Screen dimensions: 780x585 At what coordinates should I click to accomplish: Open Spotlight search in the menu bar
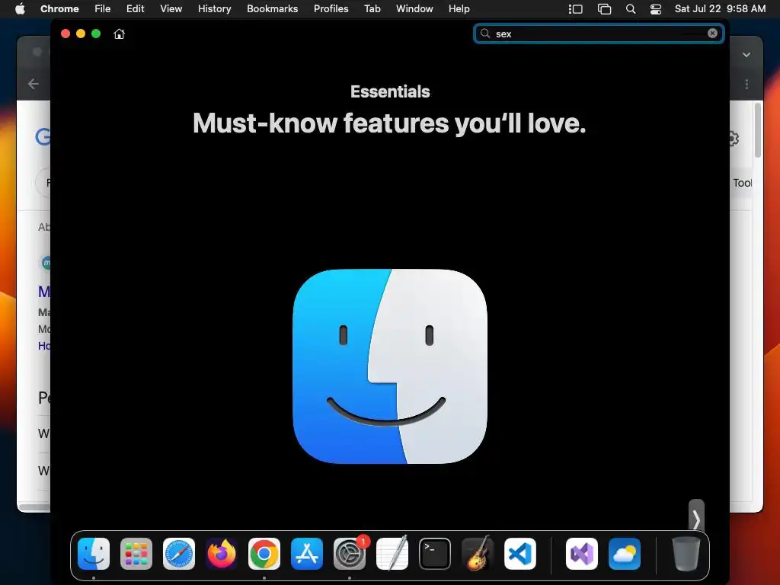630,9
